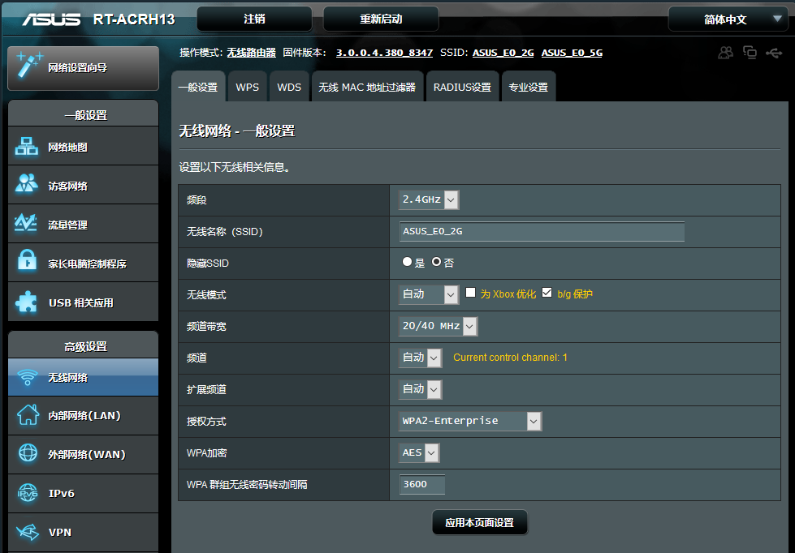Select 访客网络 menu label

coord(68,186)
